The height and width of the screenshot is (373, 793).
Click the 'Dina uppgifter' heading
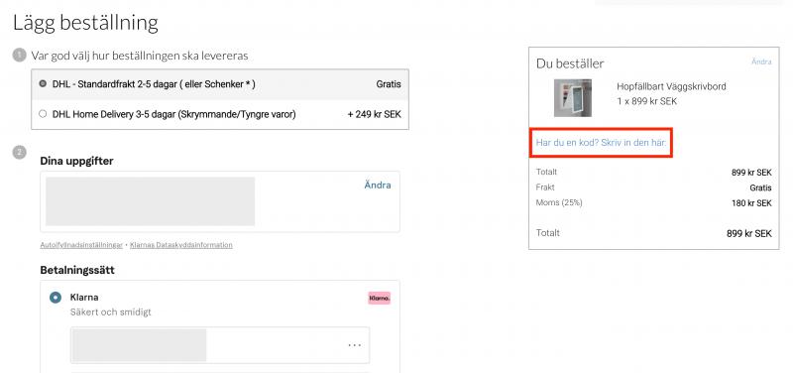76,161
